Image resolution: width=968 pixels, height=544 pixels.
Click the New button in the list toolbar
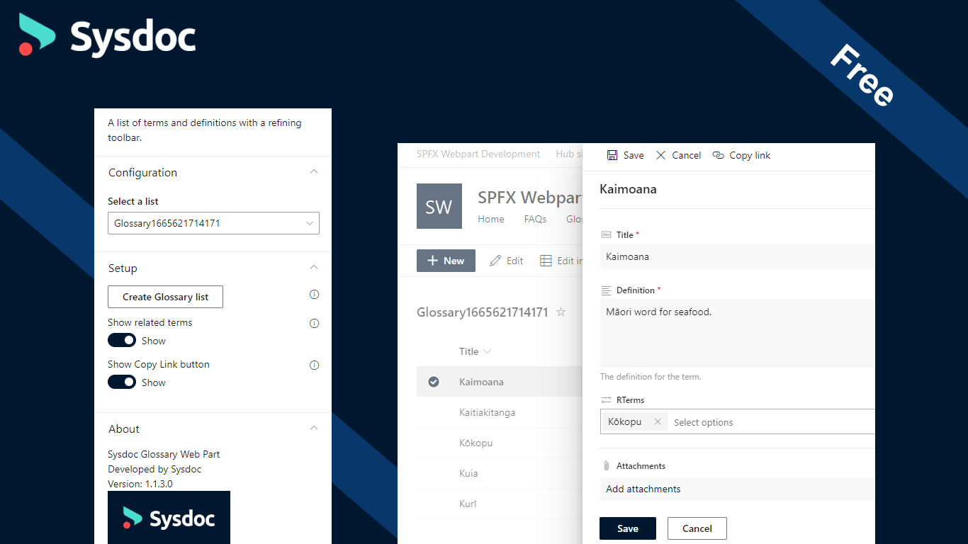[x=446, y=261]
